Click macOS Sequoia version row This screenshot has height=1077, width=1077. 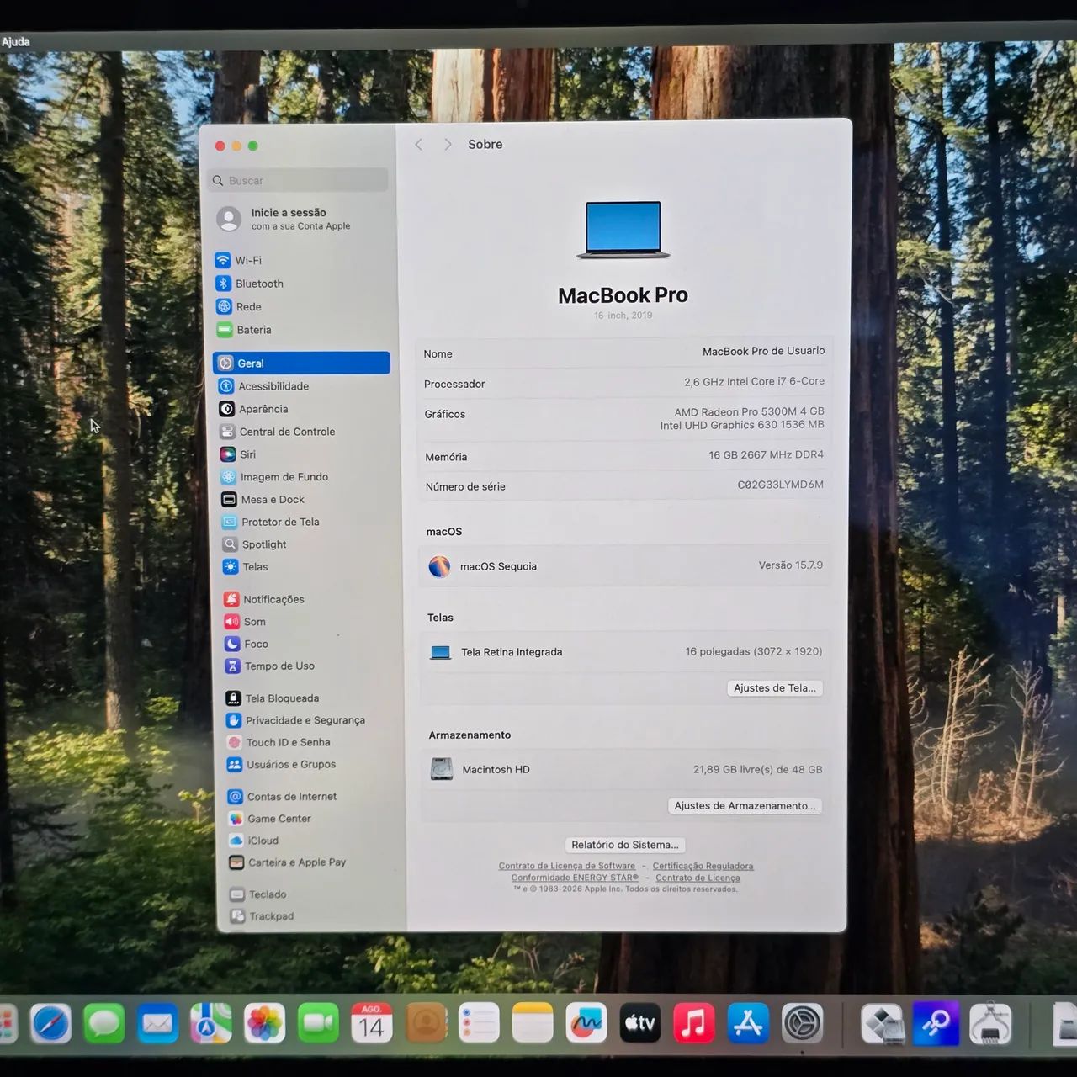click(x=625, y=566)
